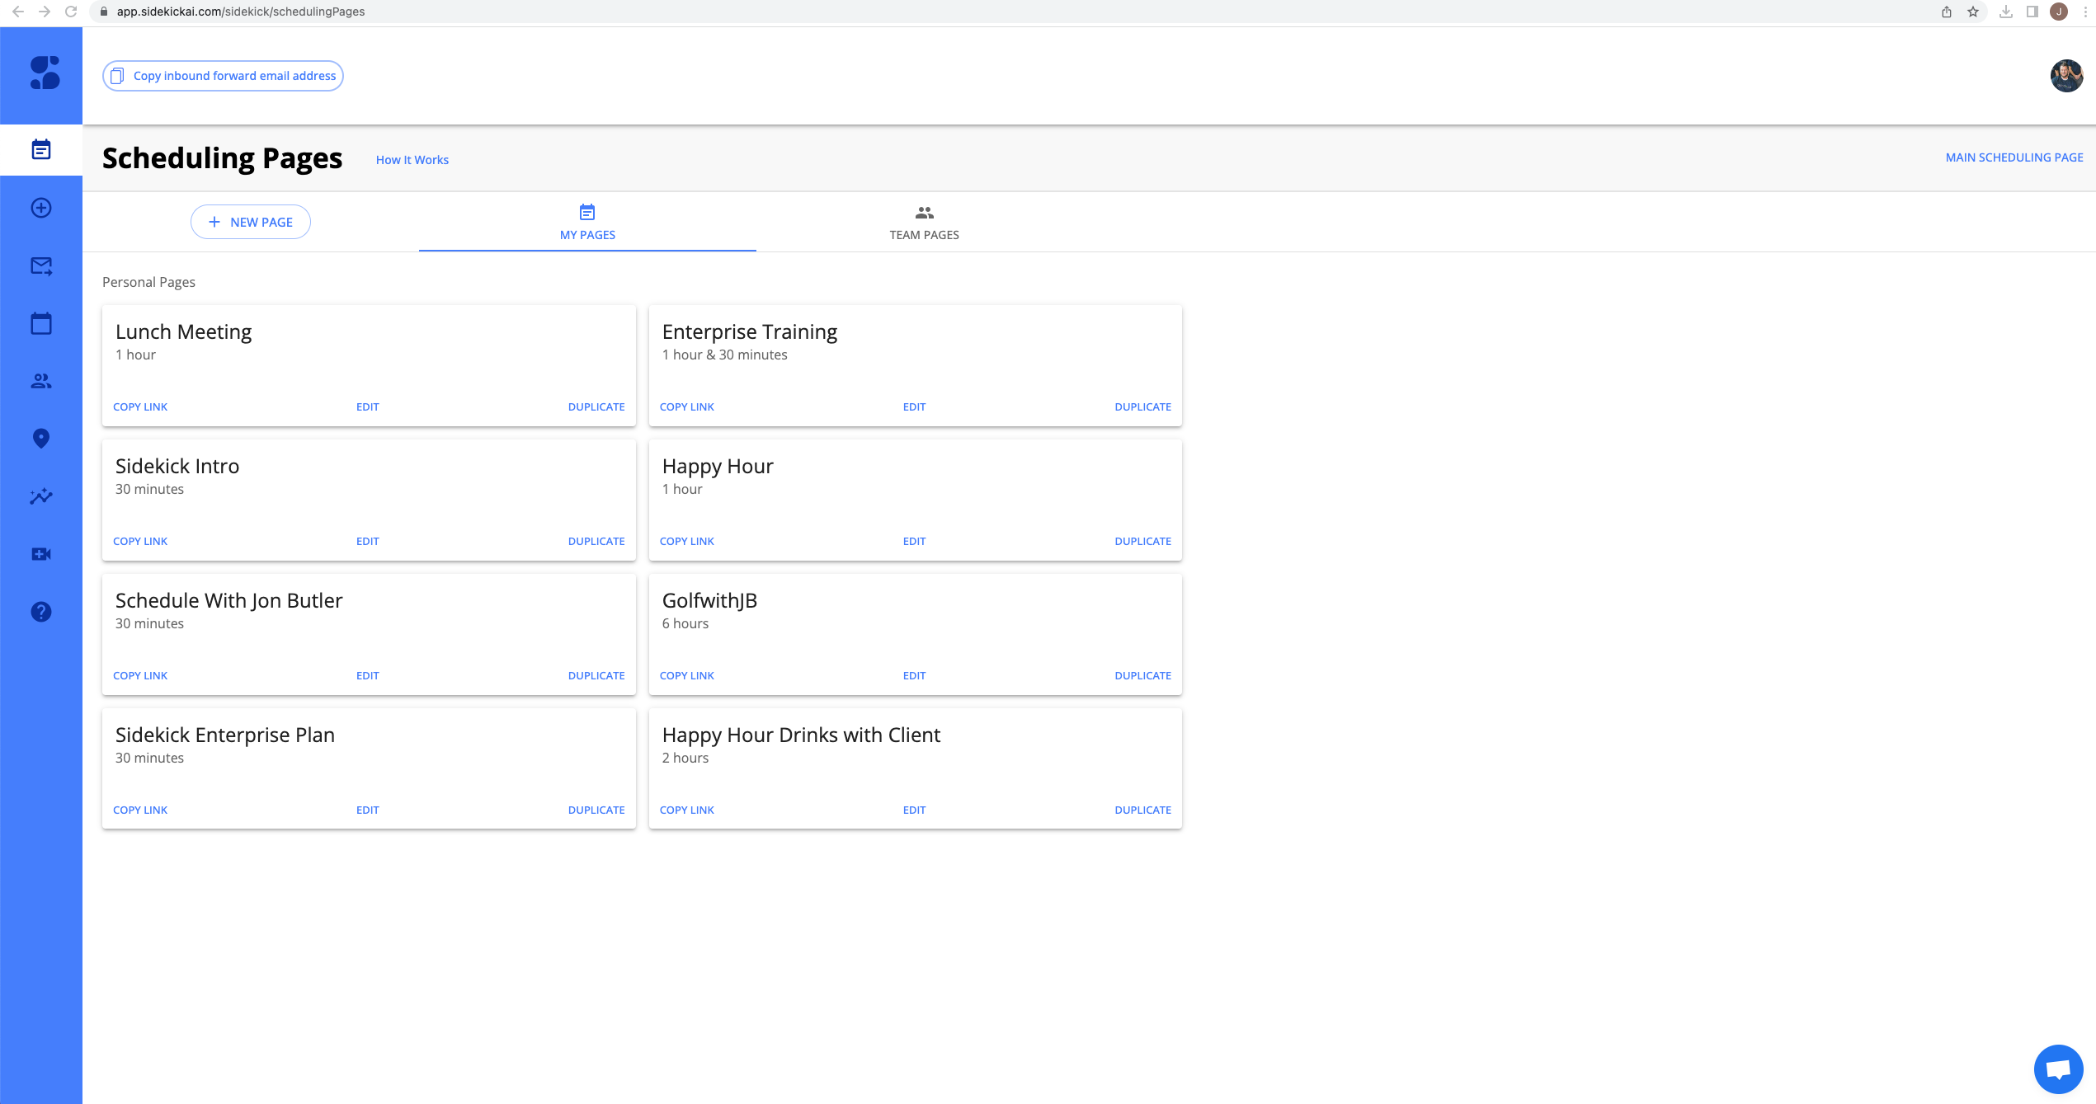Image resolution: width=2096 pixels, height=1104 pixels.
Task: Copy link for Happy Hour Drinks with Client
Action: (x=687, y=810)
